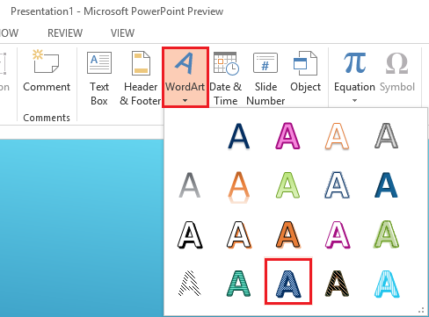Screen dimensions: 429x317
Task: Pick the green striped WordArt style
Action: point(239,284)
